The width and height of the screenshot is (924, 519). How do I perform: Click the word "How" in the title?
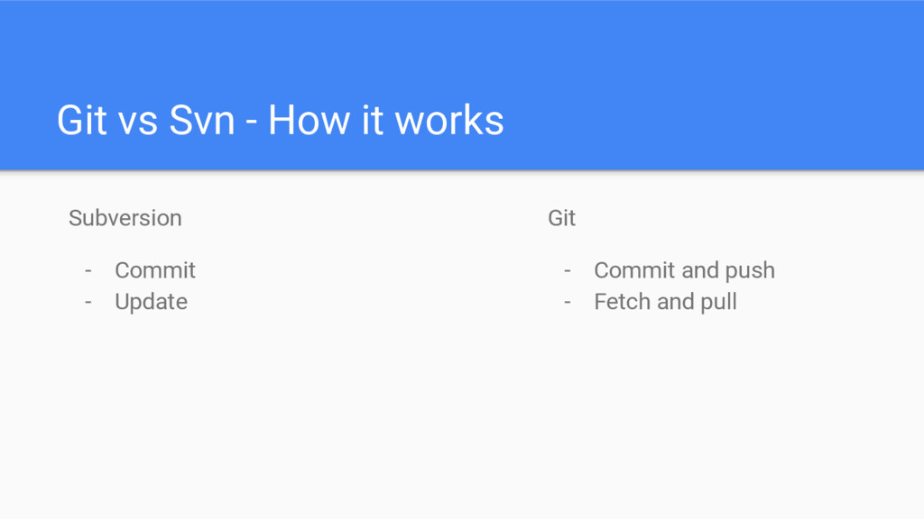tap(310, 121)
